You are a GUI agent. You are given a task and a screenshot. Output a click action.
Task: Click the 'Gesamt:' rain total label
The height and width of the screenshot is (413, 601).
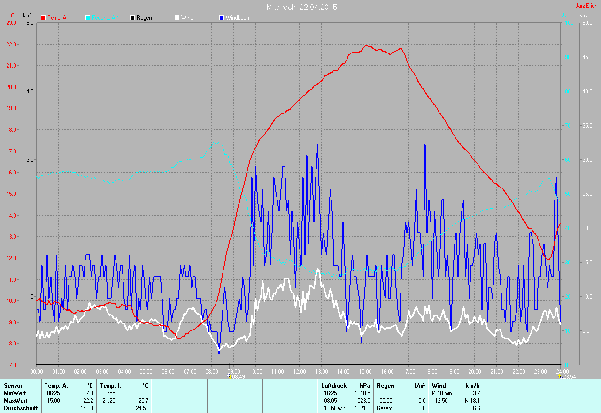tap(386, 408)
